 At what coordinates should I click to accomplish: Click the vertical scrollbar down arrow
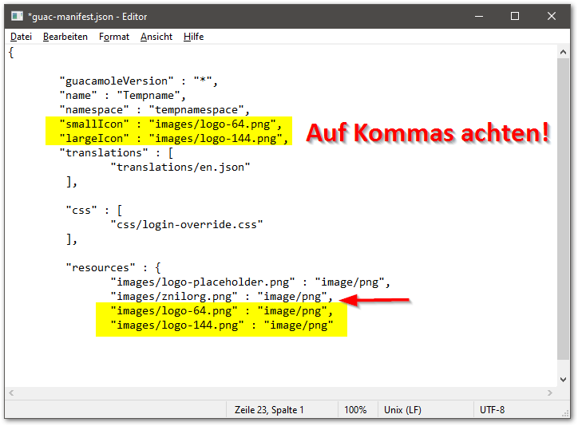(x=564, y=379)
